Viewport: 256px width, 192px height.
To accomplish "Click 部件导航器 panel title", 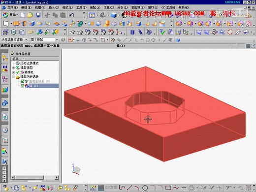I will [x=23, y=54].
